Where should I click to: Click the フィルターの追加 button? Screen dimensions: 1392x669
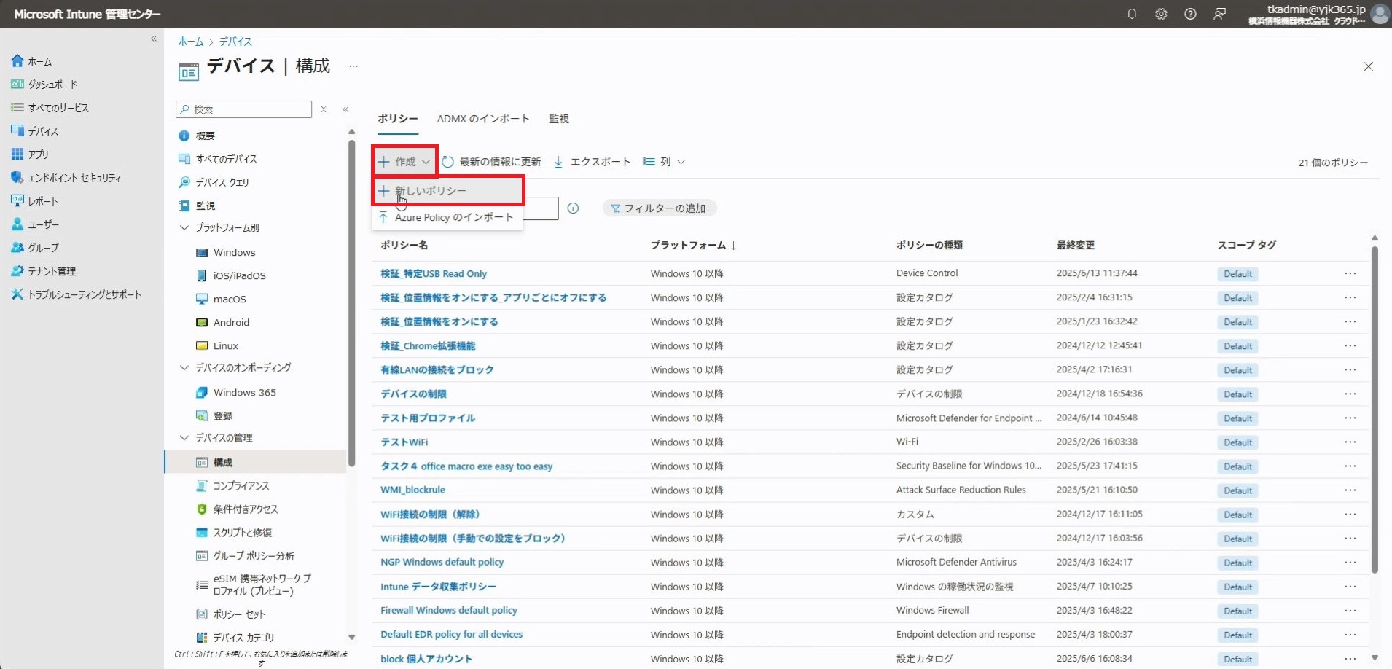coord(659,208)
